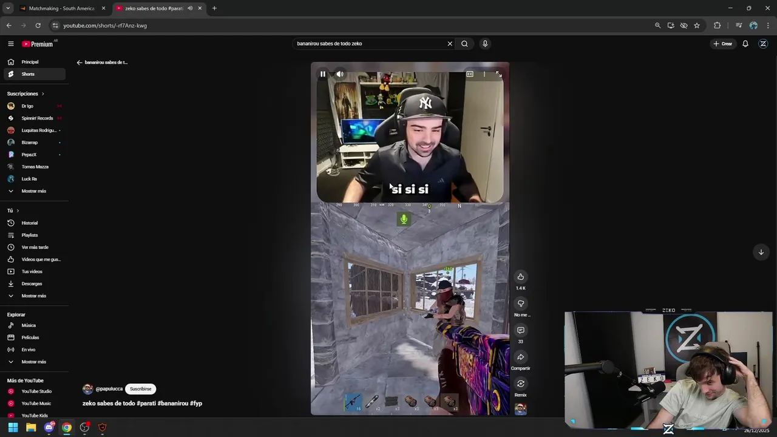Open YouTube Music link
Screen dimensions: 777x437
pyautogui.click(x=34, y=404)
